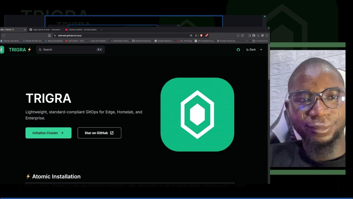353x199 pixels.
Task: Reload the page with the refresh icon
Action: pyautogui.click(x=4, y=35)
